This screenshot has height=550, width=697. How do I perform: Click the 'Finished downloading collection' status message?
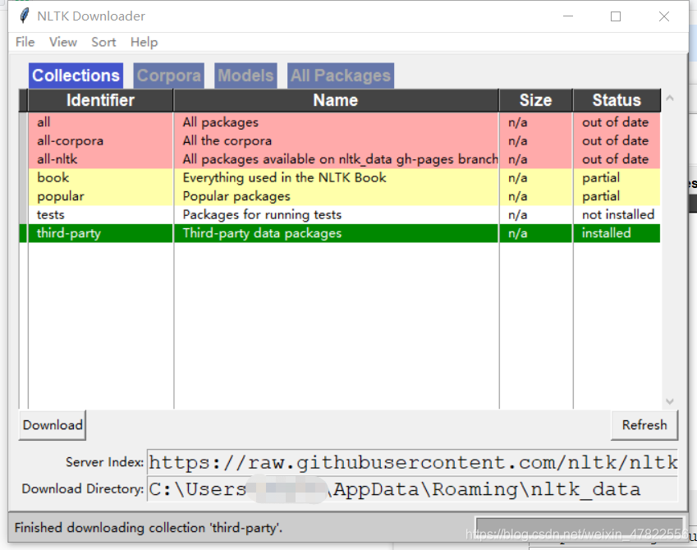(x=149, y=528)
